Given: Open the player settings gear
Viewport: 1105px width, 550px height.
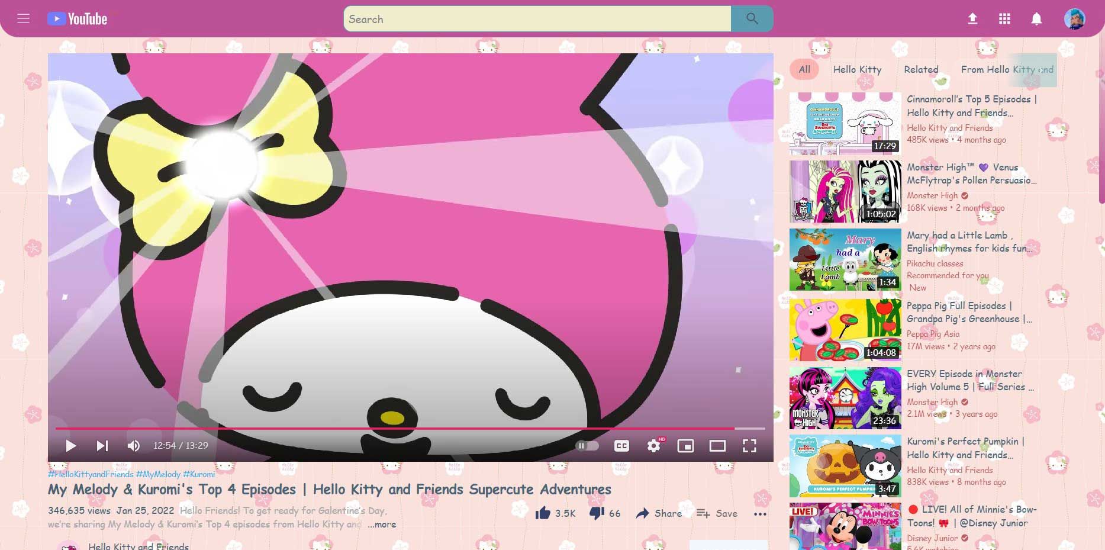Looking at the screenshot, I should [x=654, y=446].
